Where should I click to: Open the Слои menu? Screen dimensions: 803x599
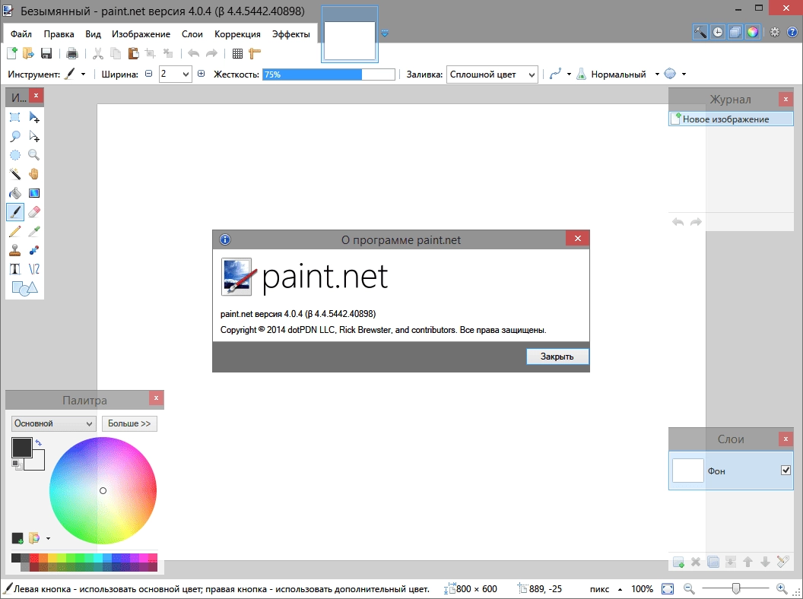point(192,33)
